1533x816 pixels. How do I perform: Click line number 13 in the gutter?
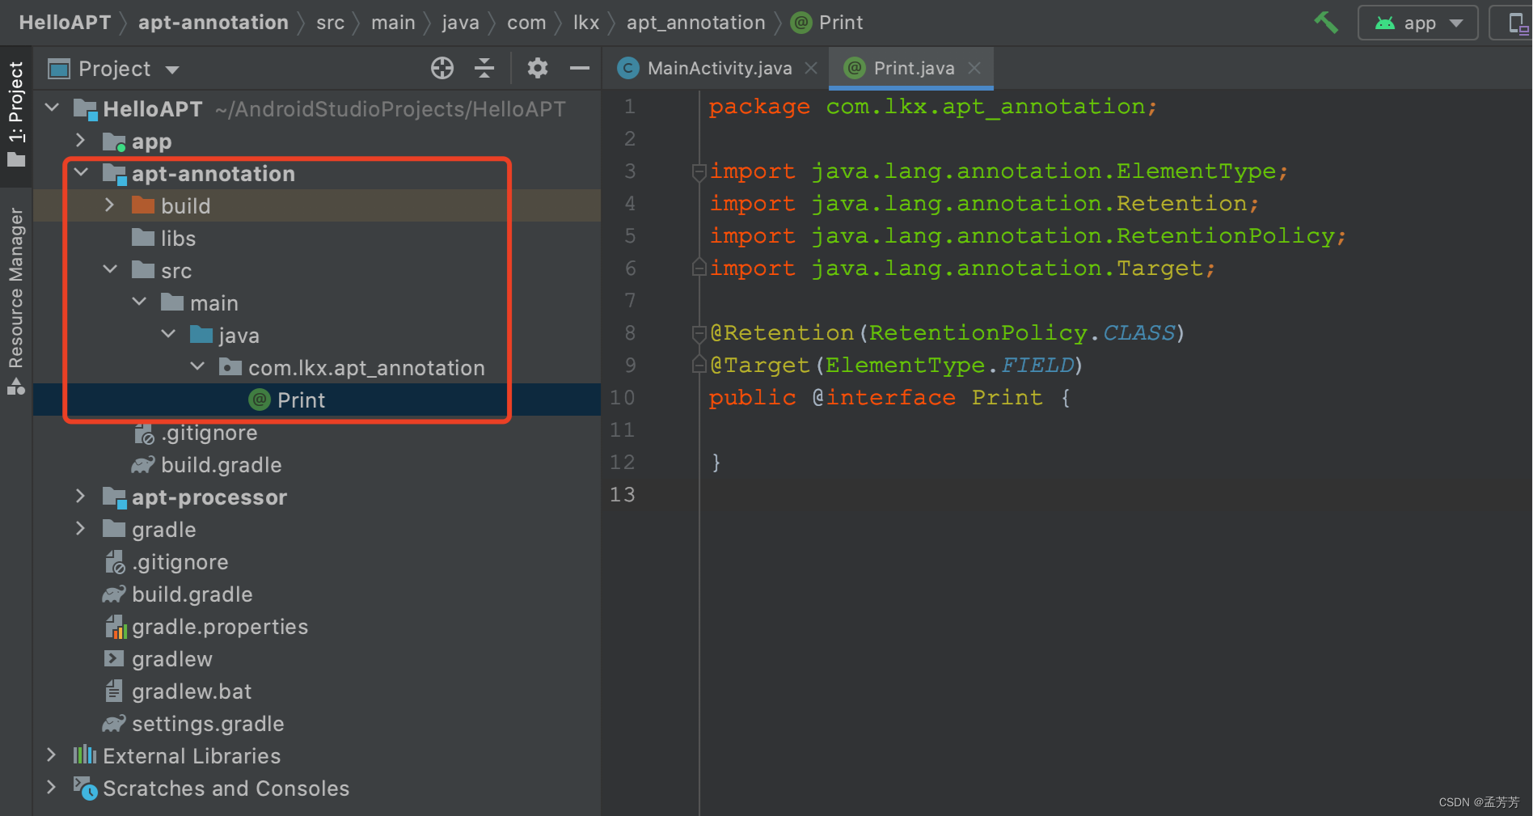pyautogui.click(x=622, y=494)
